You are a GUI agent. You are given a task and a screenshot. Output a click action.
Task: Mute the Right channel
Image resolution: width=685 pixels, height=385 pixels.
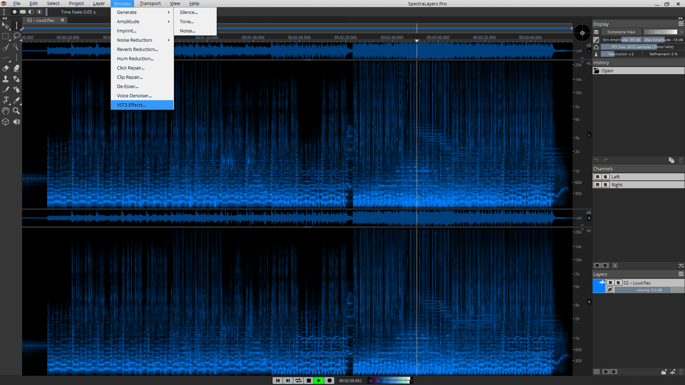point(598,185)
